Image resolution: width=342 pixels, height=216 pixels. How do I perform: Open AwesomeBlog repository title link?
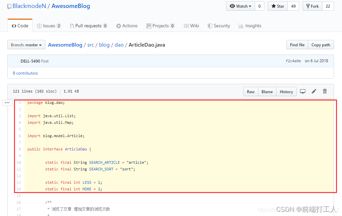click(71, 6)
